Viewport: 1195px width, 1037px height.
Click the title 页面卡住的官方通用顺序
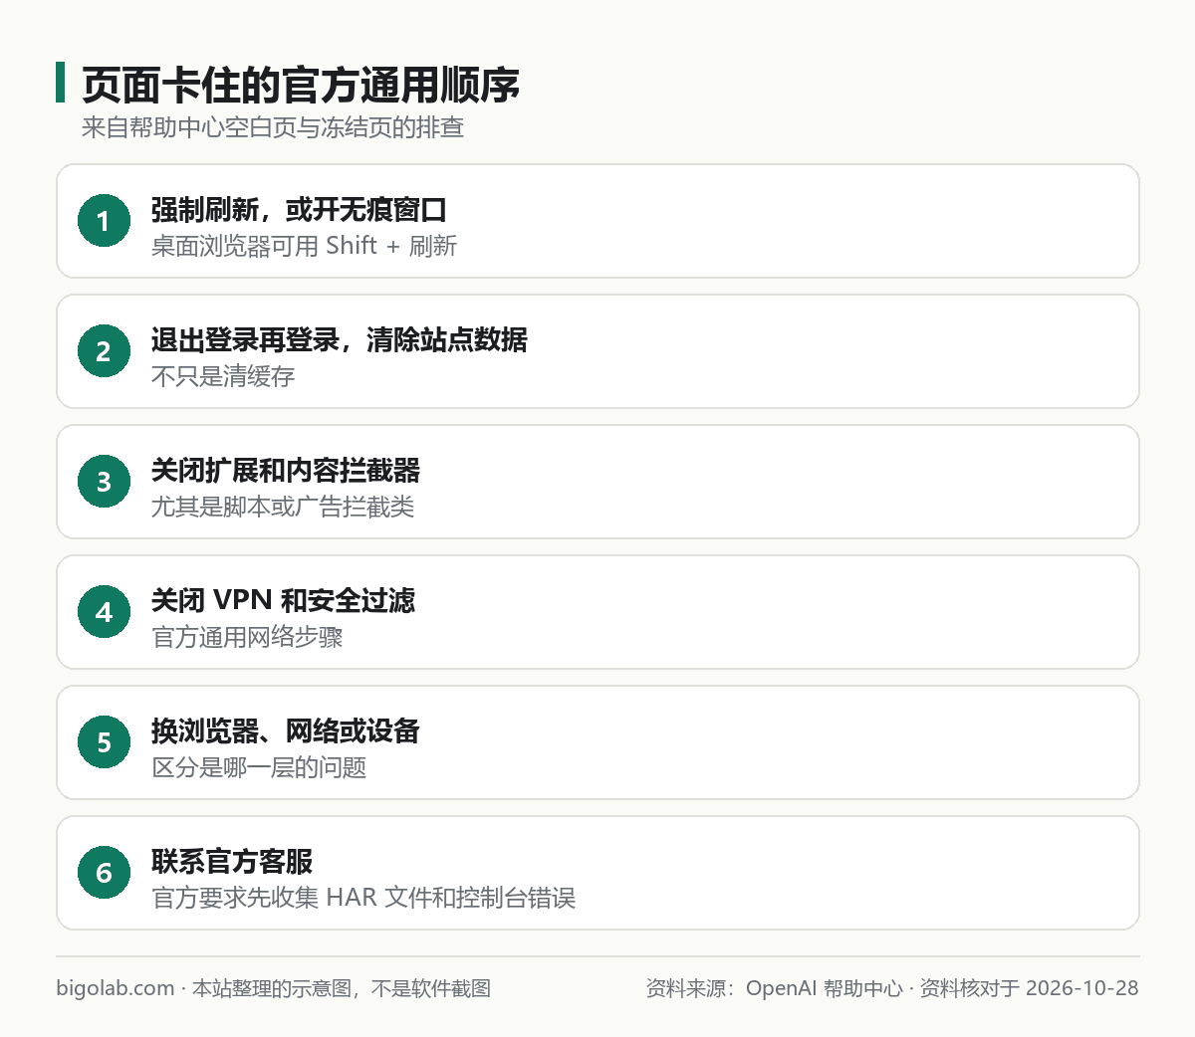301,85
